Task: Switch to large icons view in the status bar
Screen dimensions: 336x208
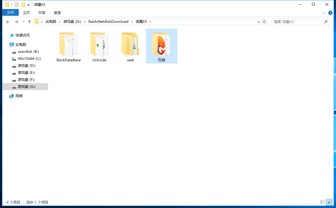Action: point(329,202)
